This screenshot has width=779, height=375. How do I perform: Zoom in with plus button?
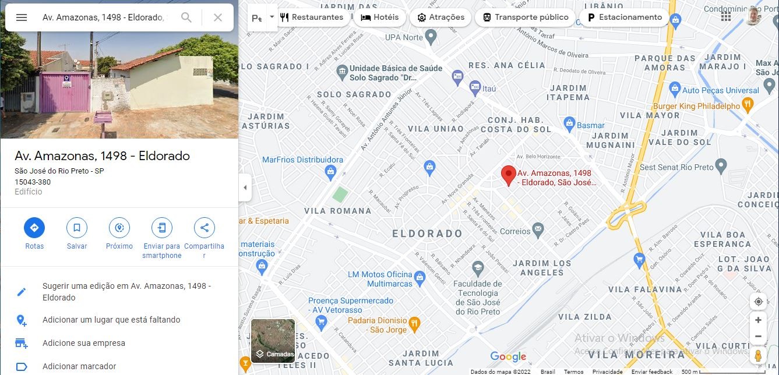tap(758, 320)
